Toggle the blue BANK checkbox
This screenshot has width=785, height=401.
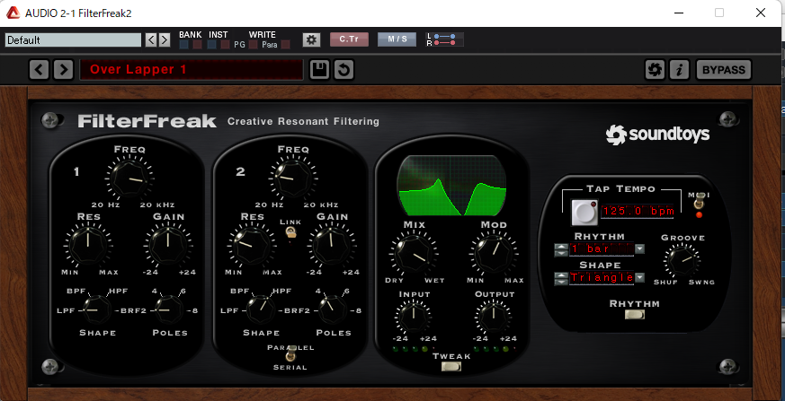coord(184,45)
